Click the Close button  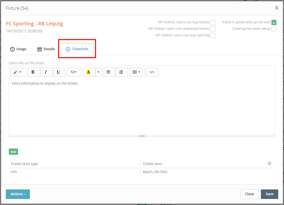[249, 194]
